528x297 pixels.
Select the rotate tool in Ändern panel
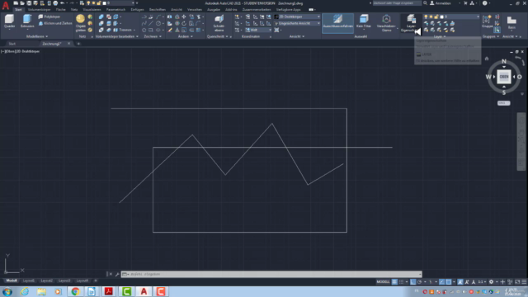tap(184, 23)
